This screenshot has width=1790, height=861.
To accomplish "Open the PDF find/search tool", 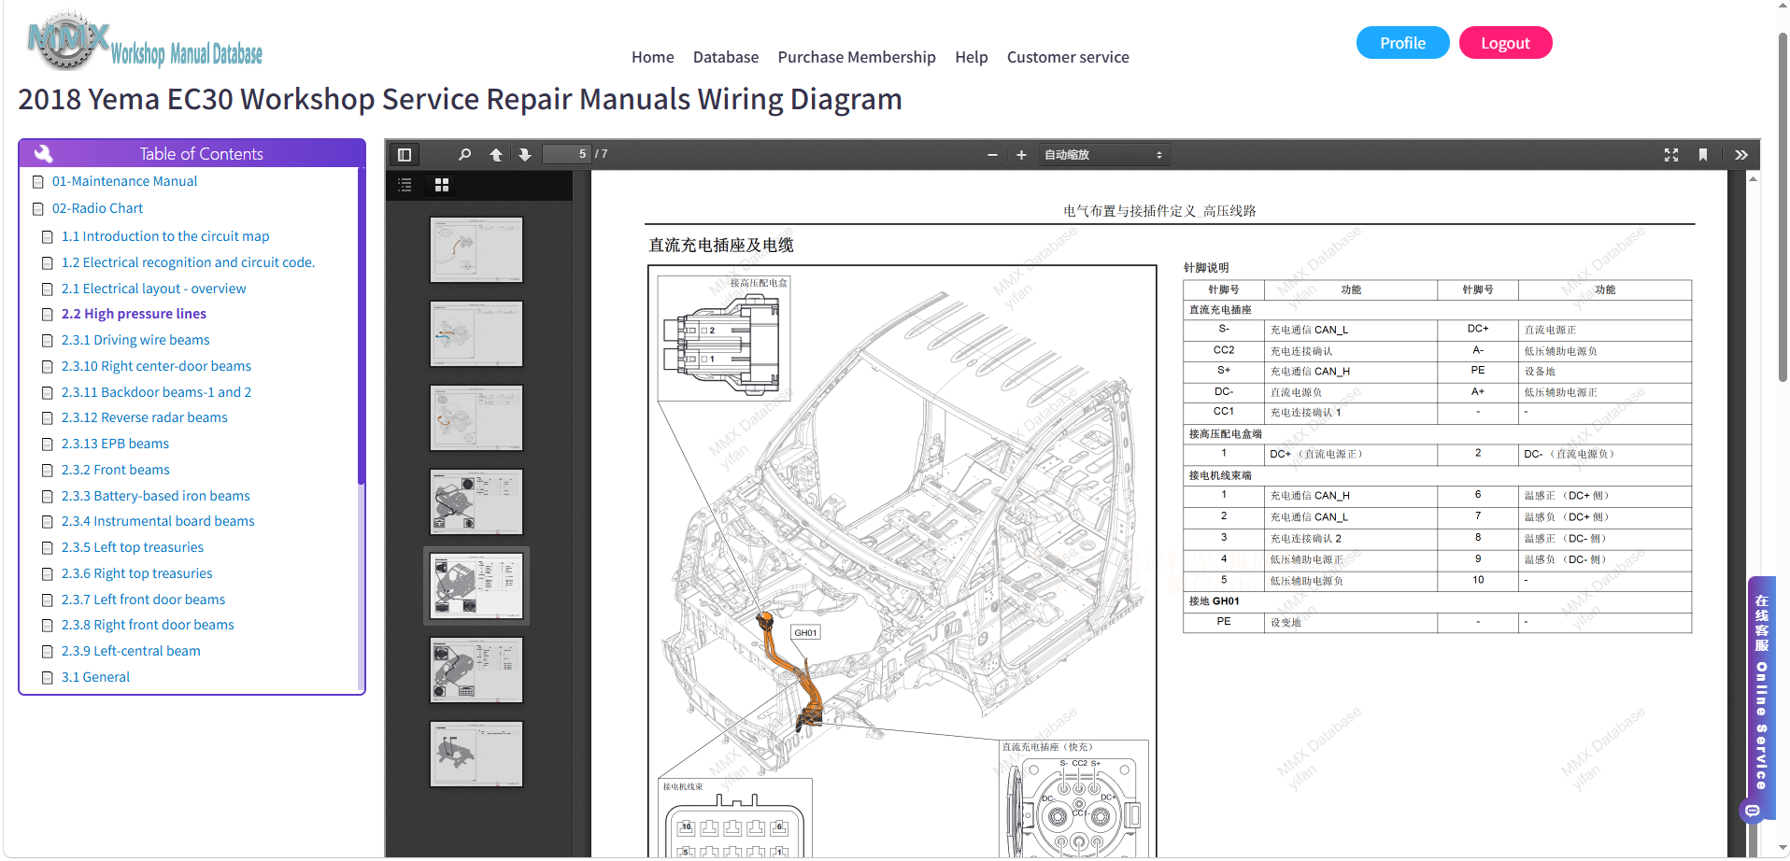I will 464,155.
